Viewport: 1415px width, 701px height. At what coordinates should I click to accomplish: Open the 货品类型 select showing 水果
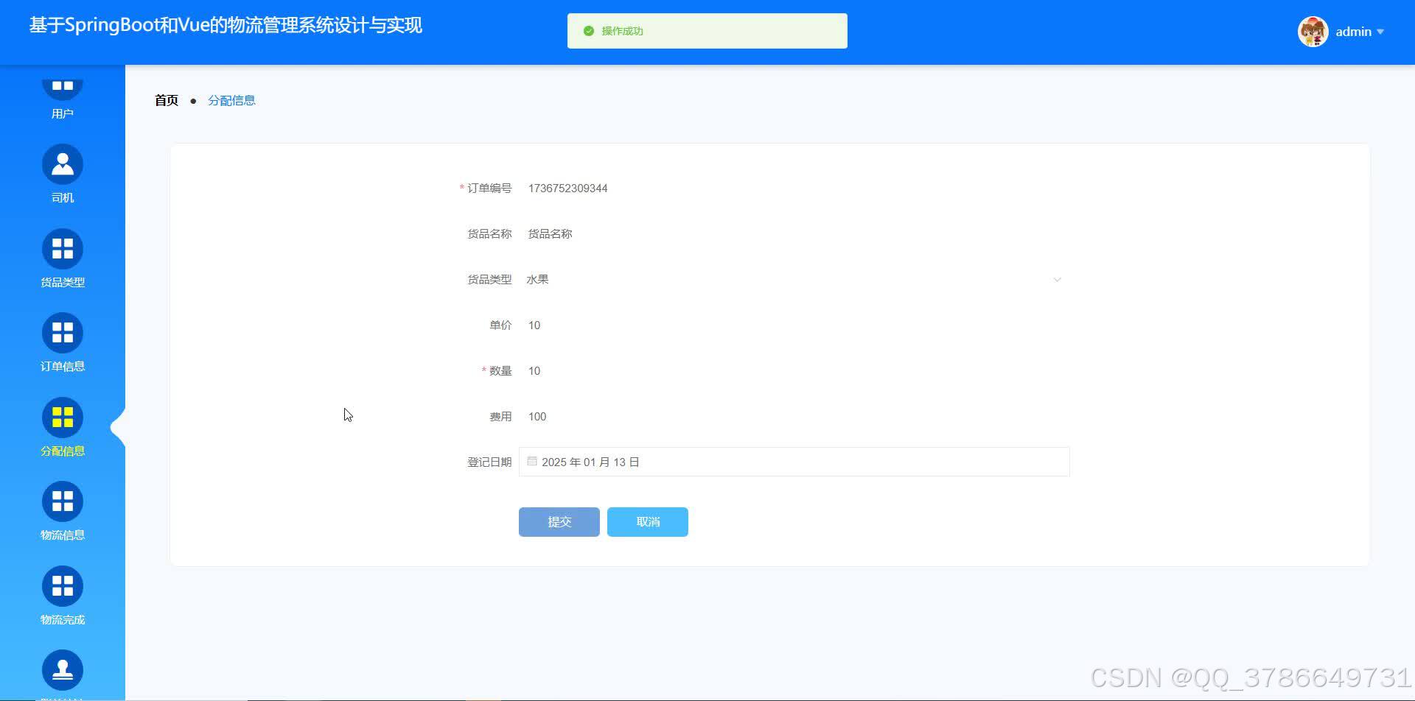(x=794, y=280)
